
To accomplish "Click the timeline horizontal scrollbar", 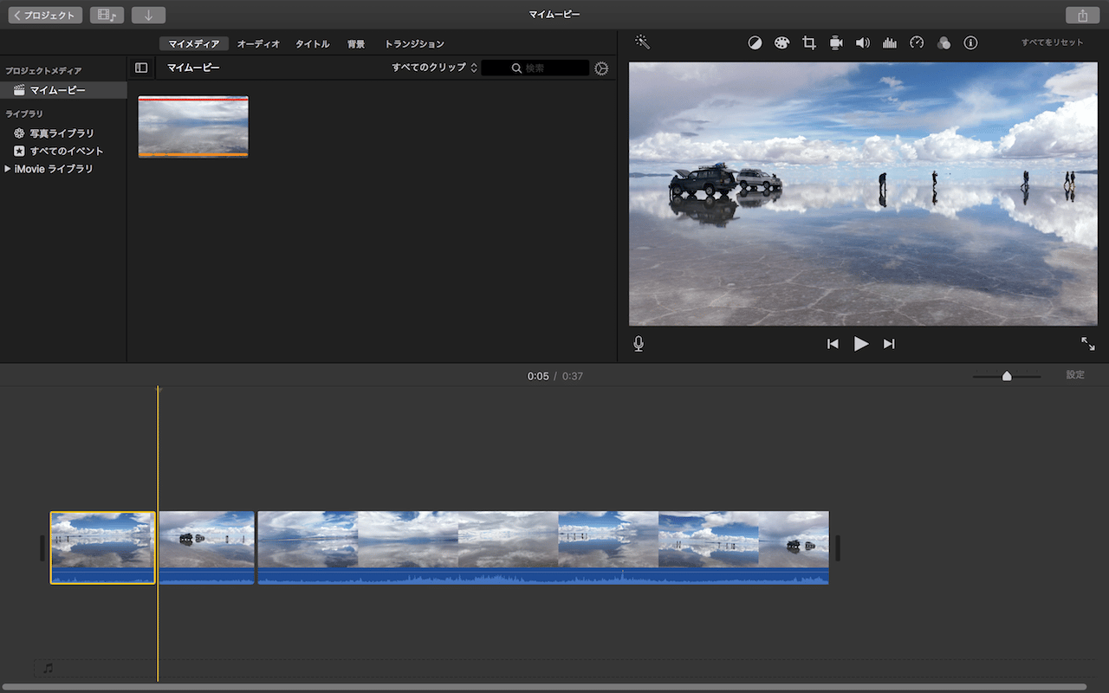I will 546,687.
